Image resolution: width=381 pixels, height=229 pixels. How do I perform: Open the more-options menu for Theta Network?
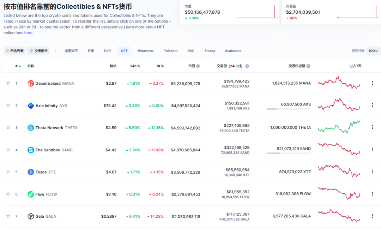pyautogui.click(x=372, y=127)
